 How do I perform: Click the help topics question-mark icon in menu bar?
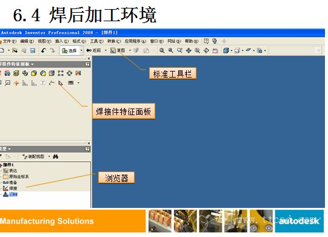pos(206,41)
